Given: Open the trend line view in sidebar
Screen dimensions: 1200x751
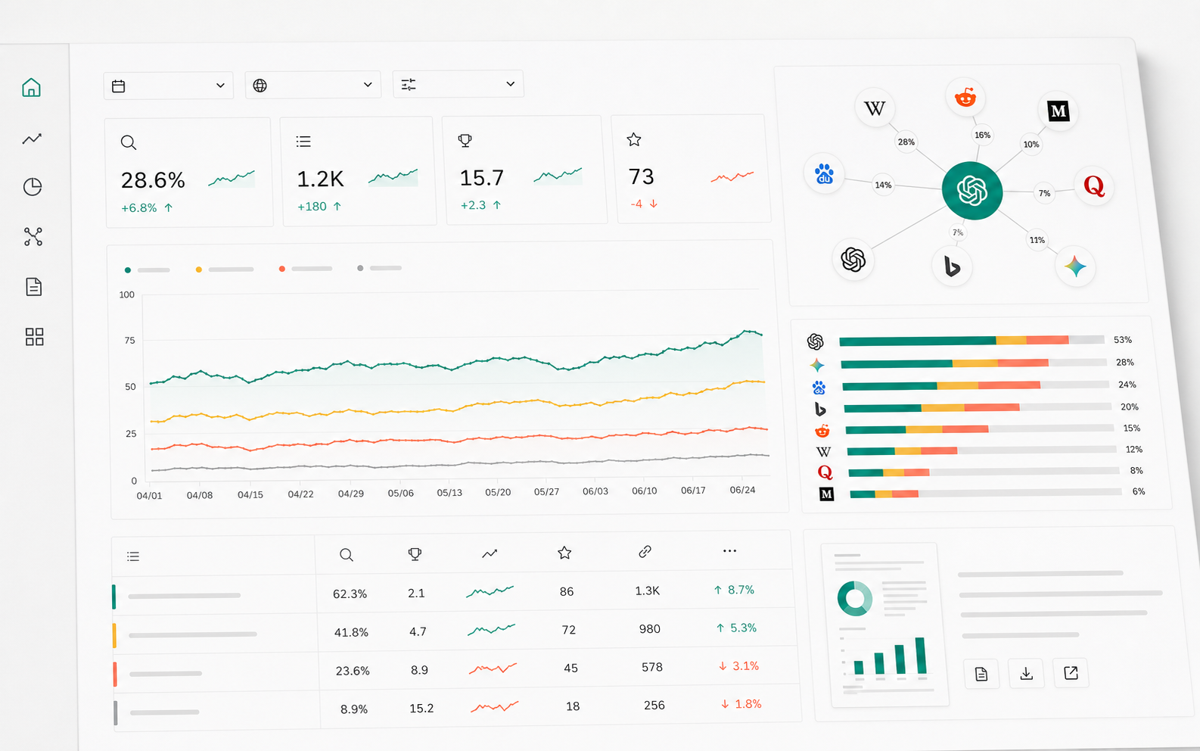Looking at the screenshot, I should click(32, 139).
